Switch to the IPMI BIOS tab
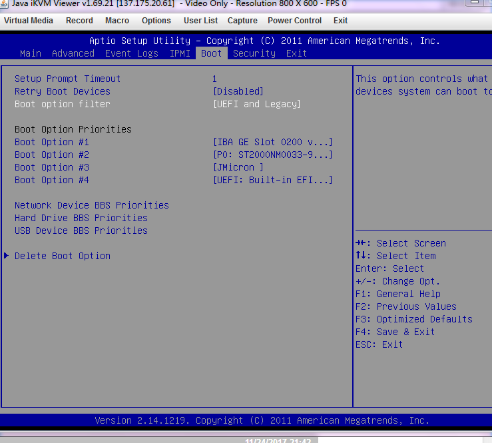 coord(180,53)
